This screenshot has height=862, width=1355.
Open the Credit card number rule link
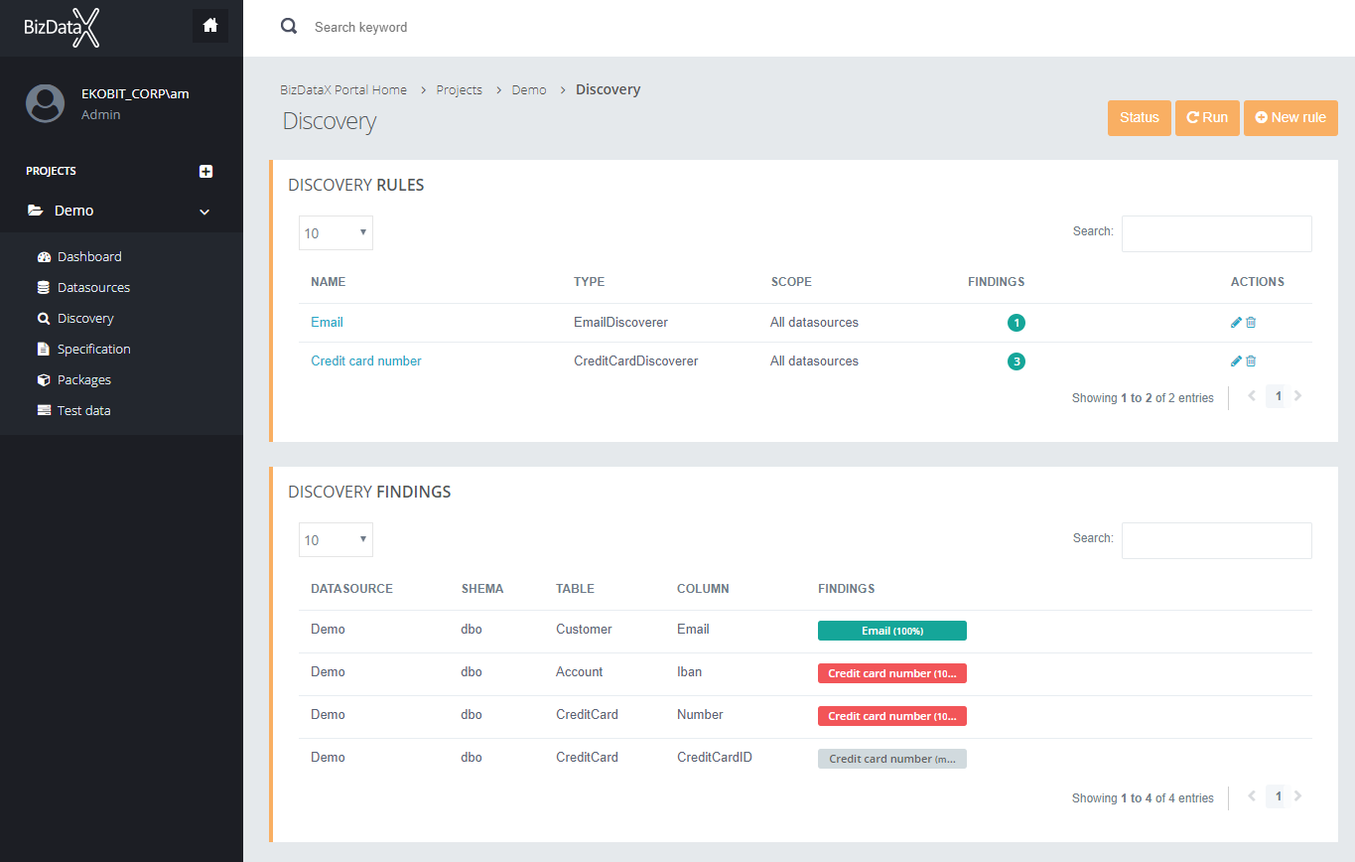coord(366,360)
